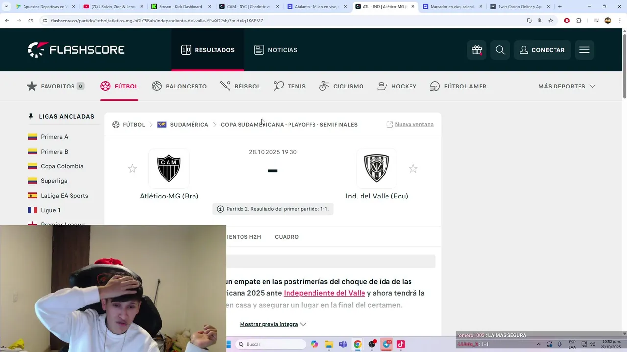This screenshot has width=627, height=352.
Task: Select the Béisbol sport tab
Action: tap(240, 86)
